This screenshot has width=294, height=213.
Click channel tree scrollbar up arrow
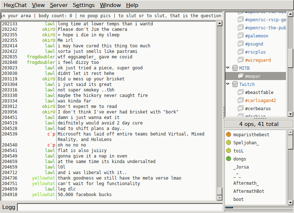tap(290, 14)
